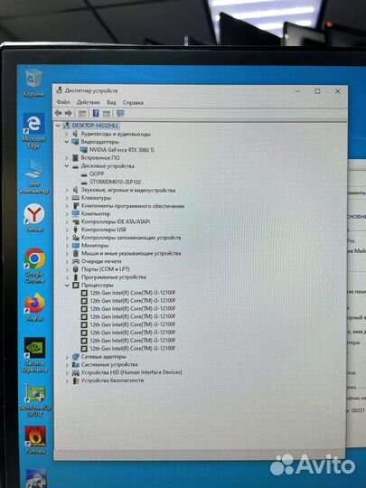Click the Аудиовходы и аудиовыходы speaker icon
This screenshot has width=366, height=488.
point(75,134)
